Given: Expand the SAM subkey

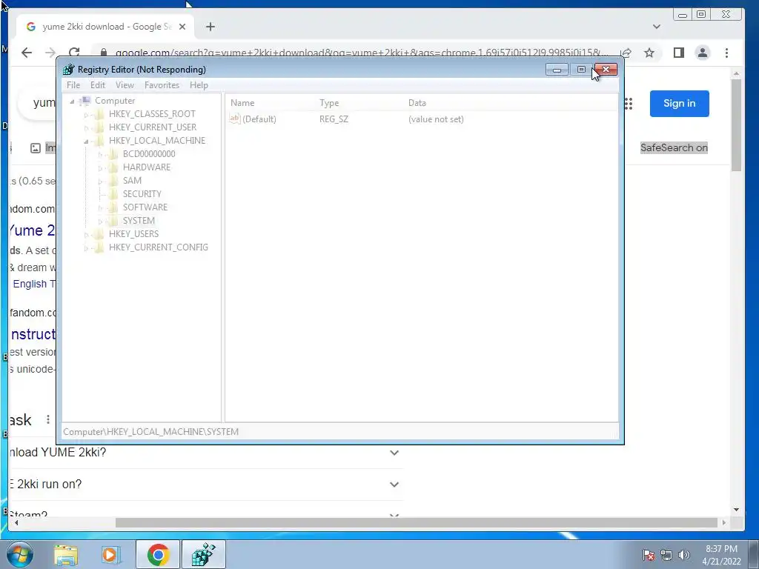Looking at the screenshot, I should pos(100,182).
